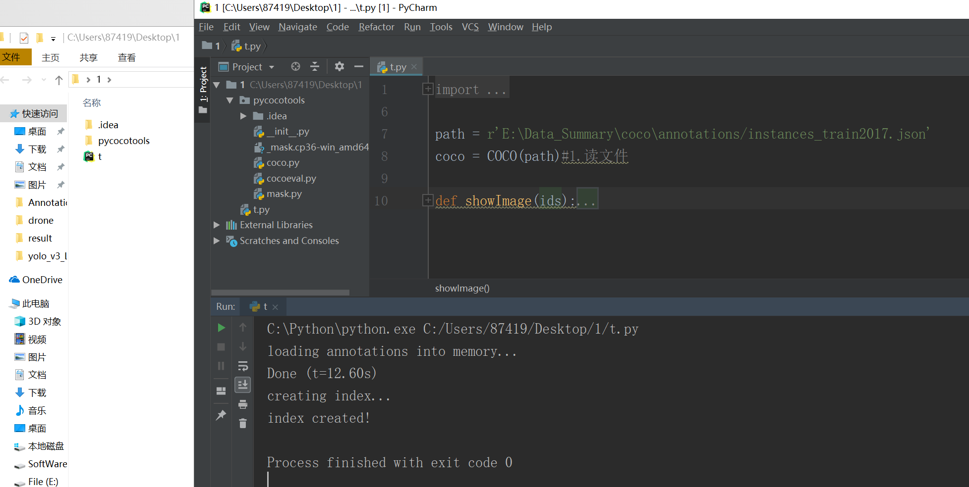
Task: Open 3D 对象 in Explorer sidebar
Action: coord(38,322)
